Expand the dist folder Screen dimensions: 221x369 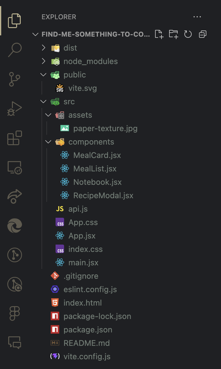(43, 48)
